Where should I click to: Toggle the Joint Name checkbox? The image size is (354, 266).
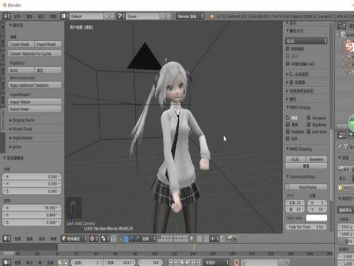pos(309,132)
